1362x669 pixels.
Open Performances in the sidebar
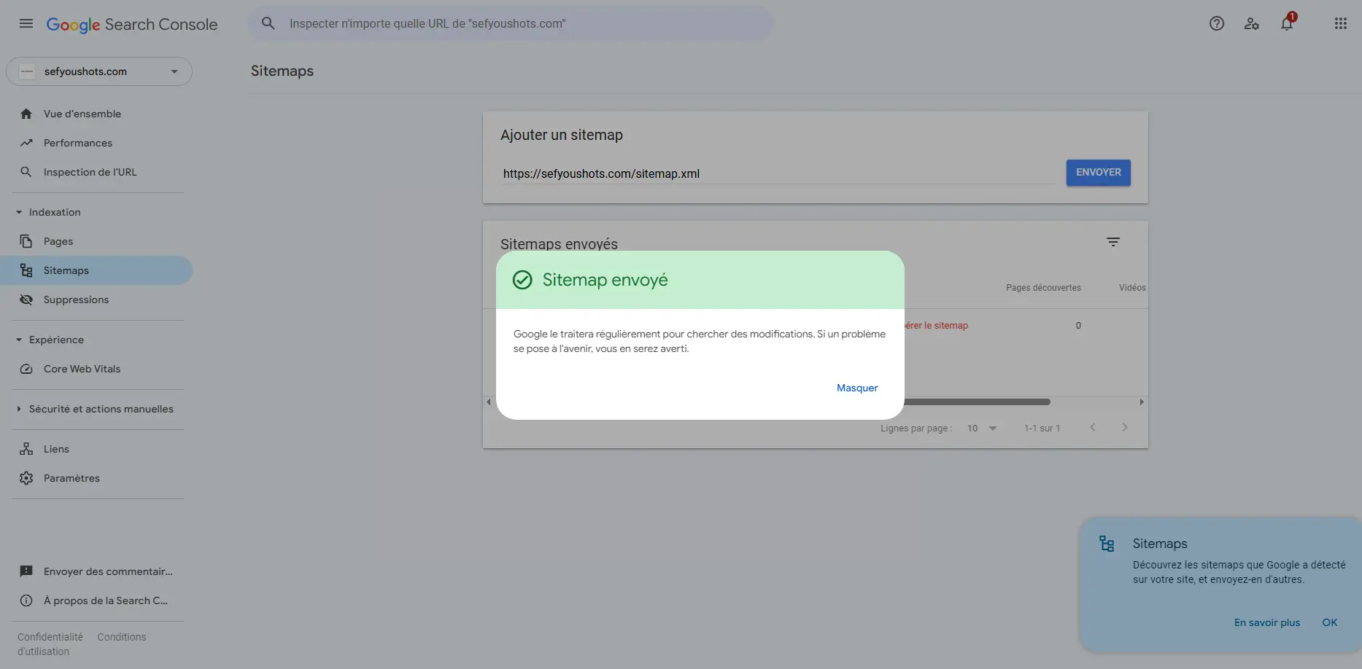[x=78, y=143]
